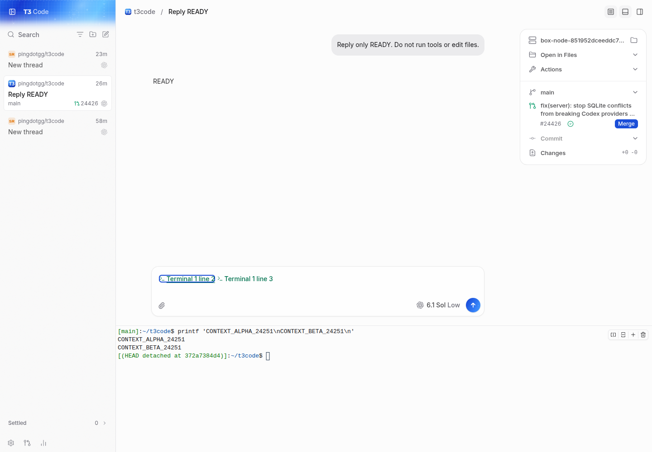
Task: Open the pull requests icon in sidebar footer
Action: click(x=27, y=443)
